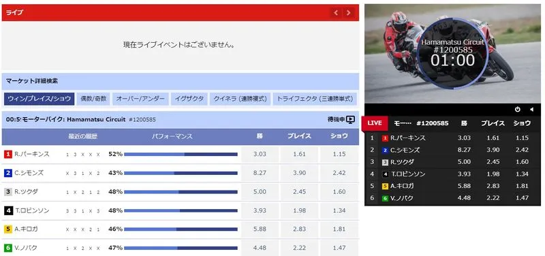Click the black number 4 badge for T.ロビンソン

pyautogui.click(x=8, y=210)
